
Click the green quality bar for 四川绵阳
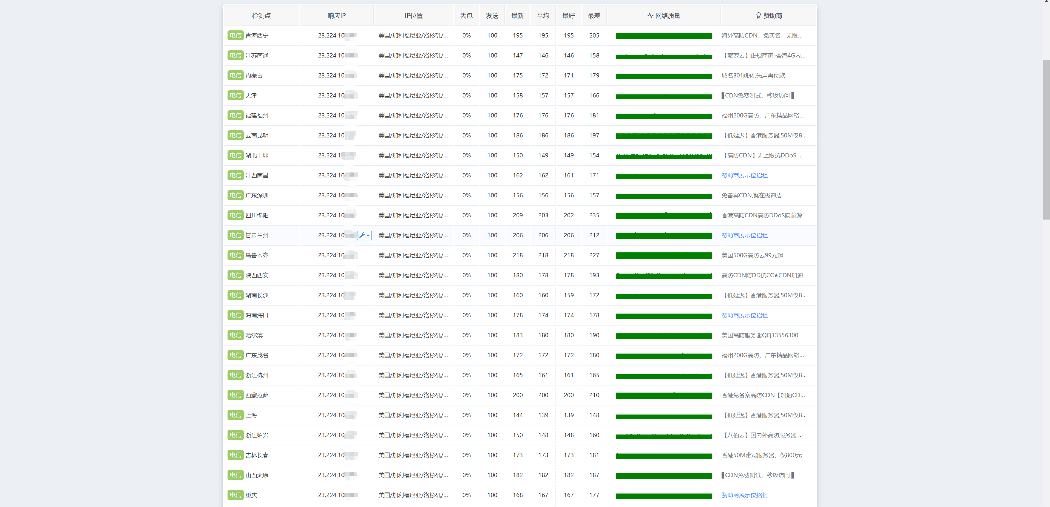[664, 216]
